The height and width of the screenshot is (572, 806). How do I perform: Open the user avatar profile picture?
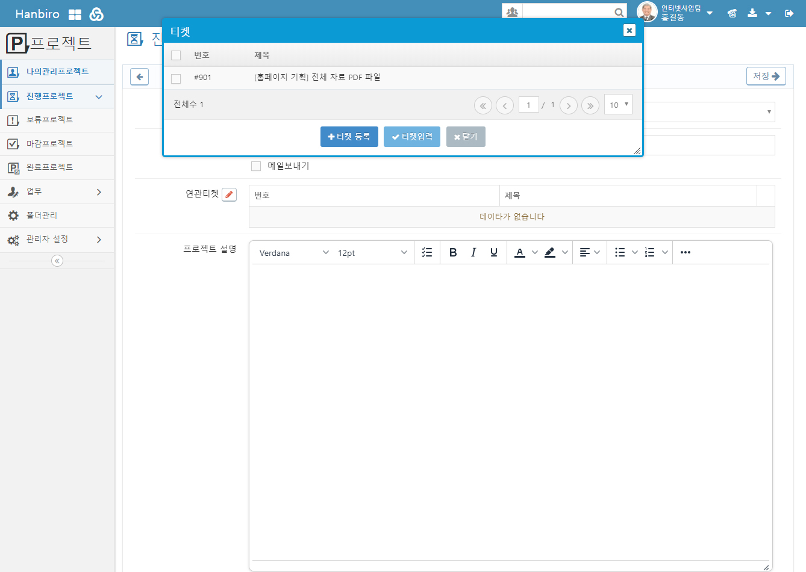click(x=647, y=12)
